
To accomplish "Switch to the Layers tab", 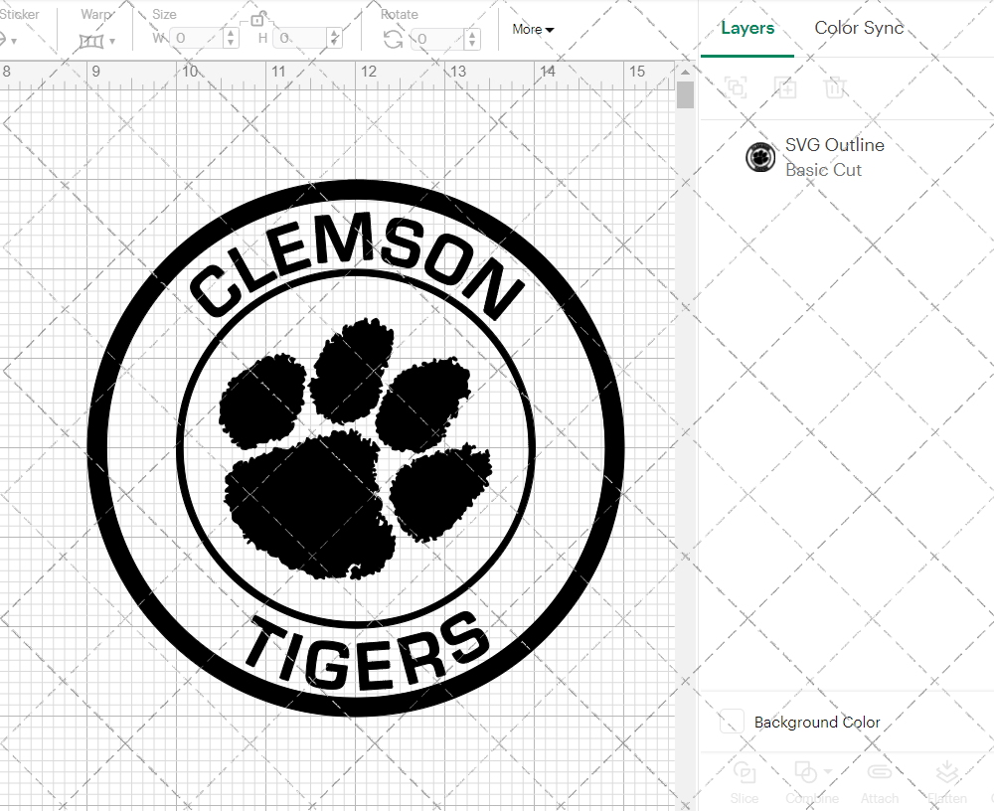I will (x=747, y=28).
